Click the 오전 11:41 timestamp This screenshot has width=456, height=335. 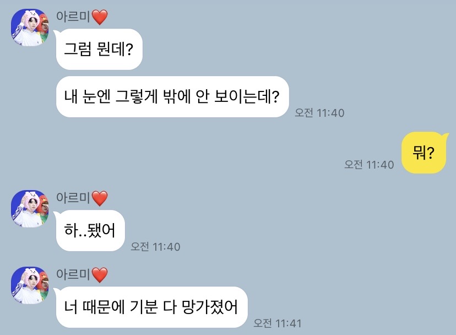click(278, 323)
